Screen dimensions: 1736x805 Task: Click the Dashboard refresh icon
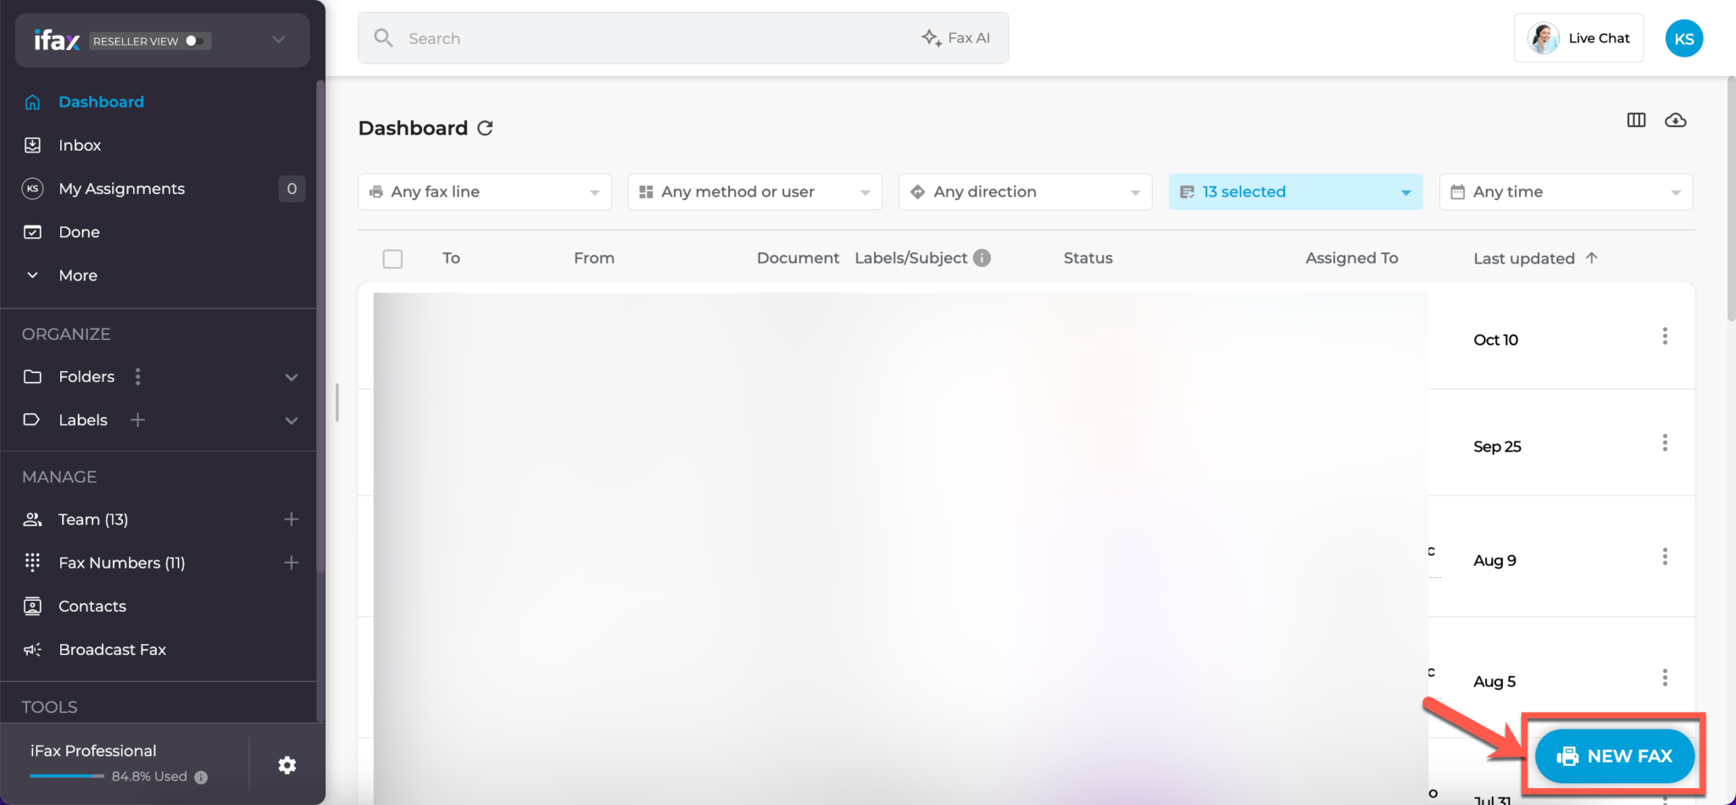[485, 128]
